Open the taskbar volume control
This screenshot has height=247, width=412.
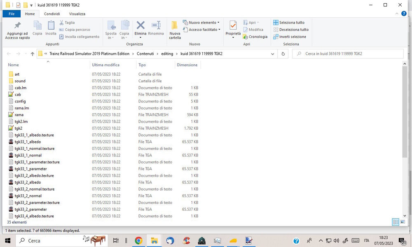(x=336, y=241)
